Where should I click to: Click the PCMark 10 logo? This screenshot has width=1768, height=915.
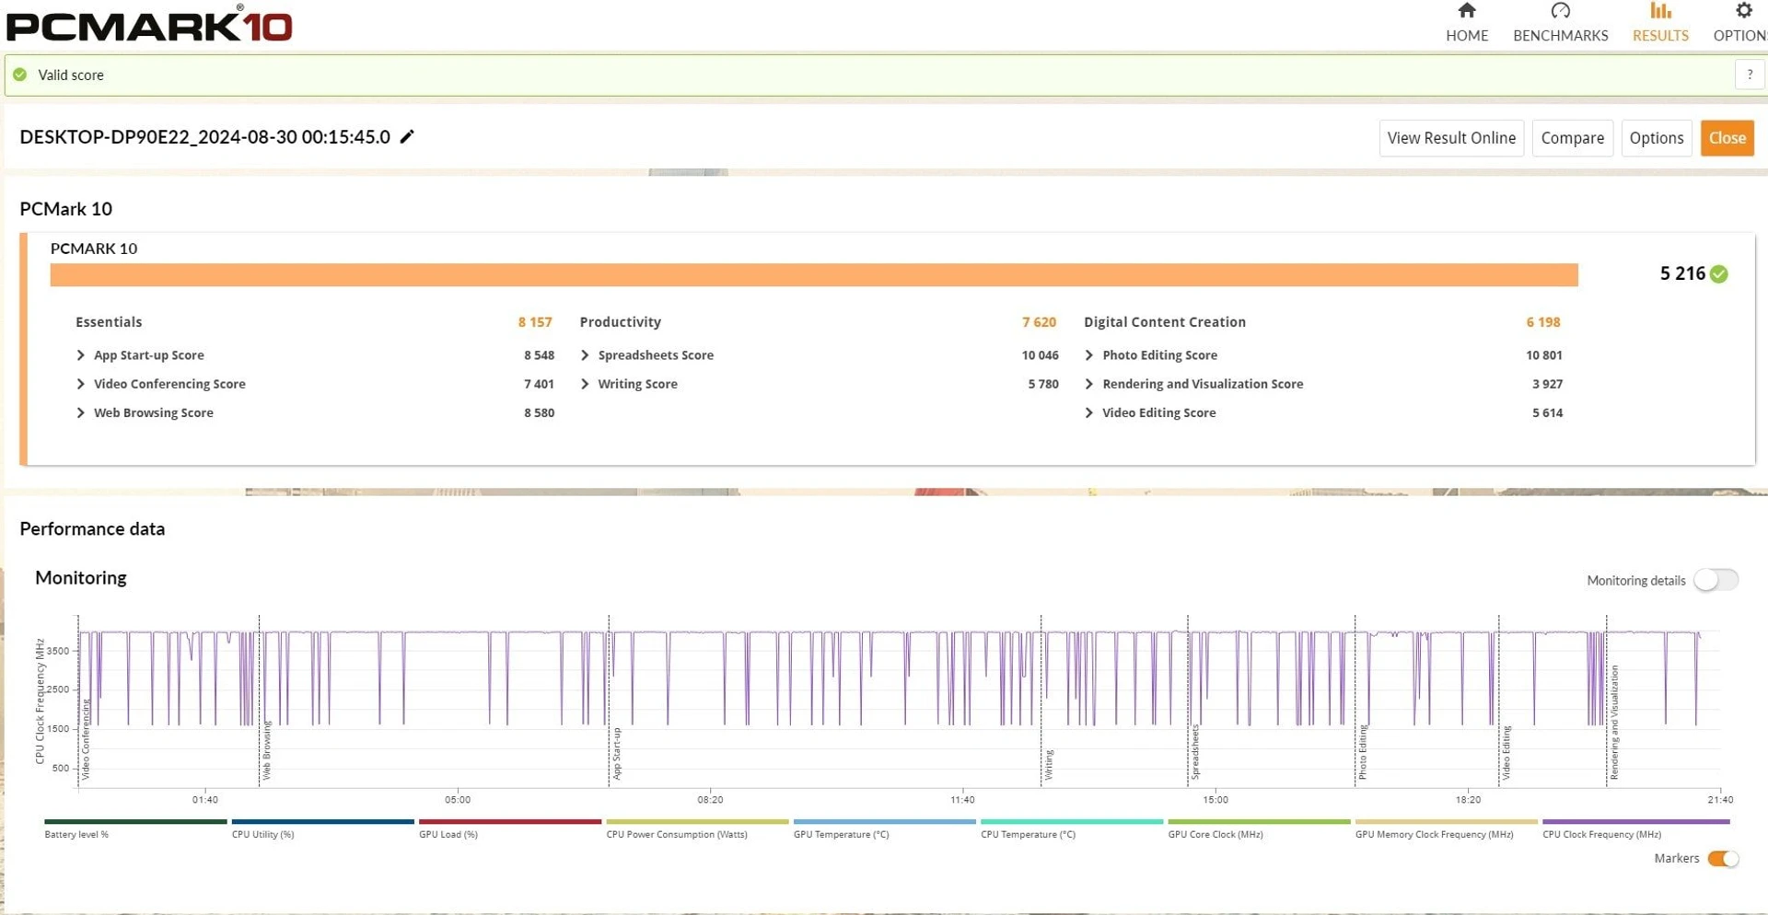pos(149,23)
